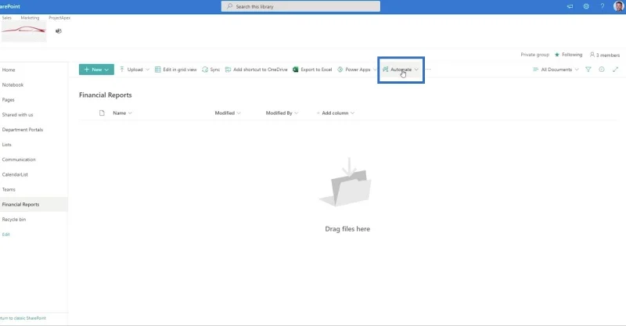This screenshot has height=326, width=626.
Task: Open the Modified By column menu
Action: (x=282, y=113)
